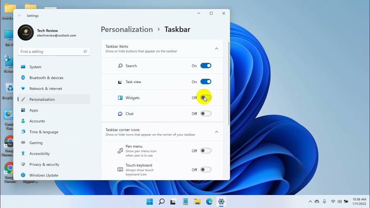Click the OneDrive cloud tray icon
The image size is (370, 208).
(x=317, y=202)
